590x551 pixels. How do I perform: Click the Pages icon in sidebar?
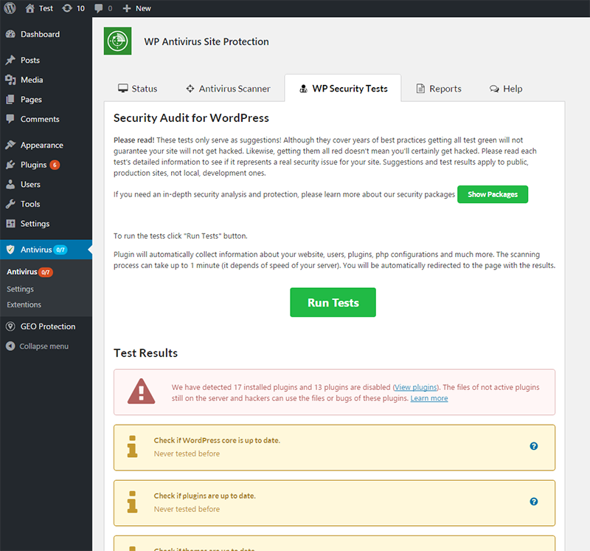tap(10, 100)
